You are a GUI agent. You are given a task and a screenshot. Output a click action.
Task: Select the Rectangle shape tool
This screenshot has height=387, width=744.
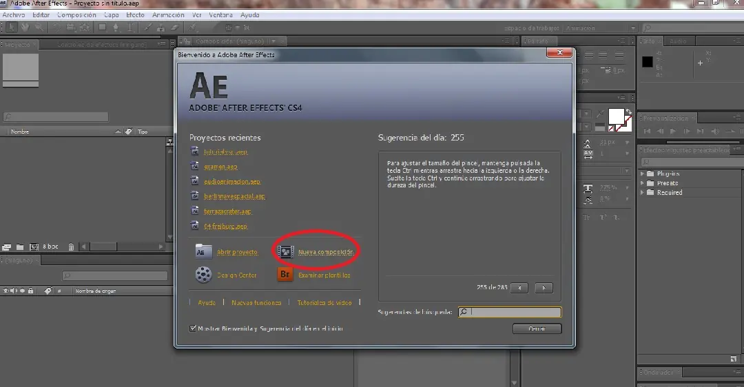(102, 28)
